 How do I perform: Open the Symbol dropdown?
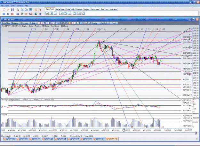pos(105,23)
